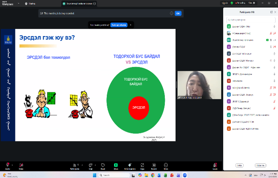Unmute the Audio microphone icon
The width and height of the screenshot is (278, 178).
point(7,165)
